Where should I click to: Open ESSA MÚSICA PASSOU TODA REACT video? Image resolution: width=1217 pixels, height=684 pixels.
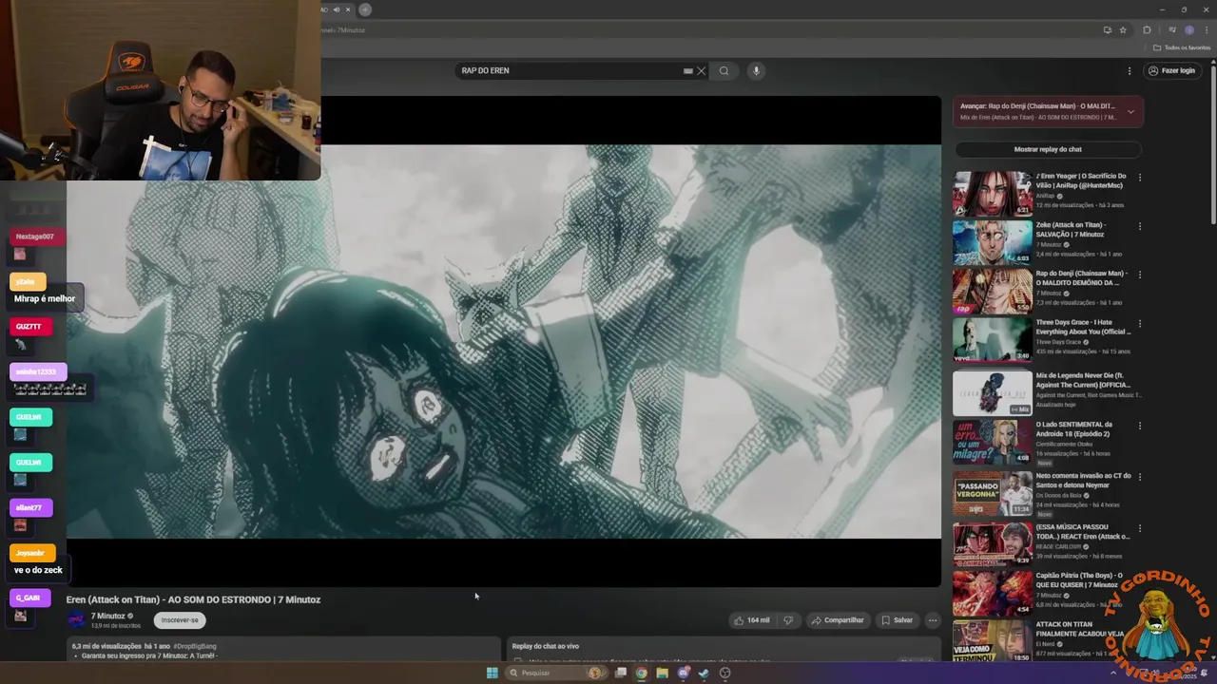click(x=992, y=543)
